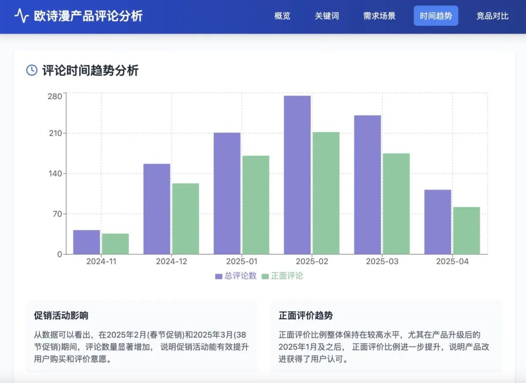The width and height of the screenshot is (526, 383).
Task: Open the 竞品对比 tab
Action: (x=492, y=16)
